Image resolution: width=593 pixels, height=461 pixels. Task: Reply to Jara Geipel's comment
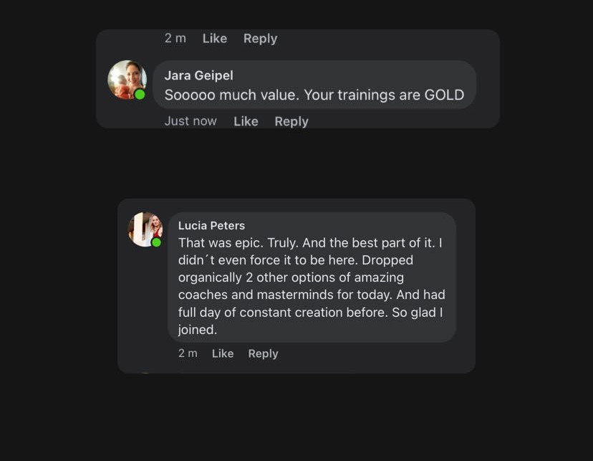click(x=291, y=121)
